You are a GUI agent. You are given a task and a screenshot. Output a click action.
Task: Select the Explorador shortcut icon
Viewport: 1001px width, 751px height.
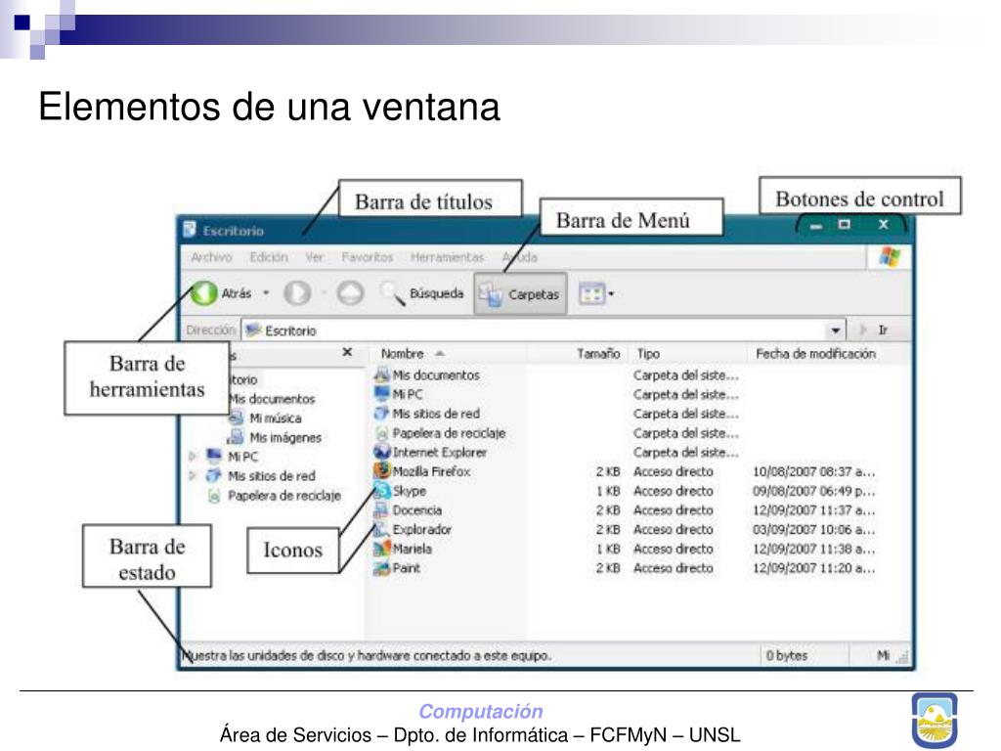click(x=382, y=529)
